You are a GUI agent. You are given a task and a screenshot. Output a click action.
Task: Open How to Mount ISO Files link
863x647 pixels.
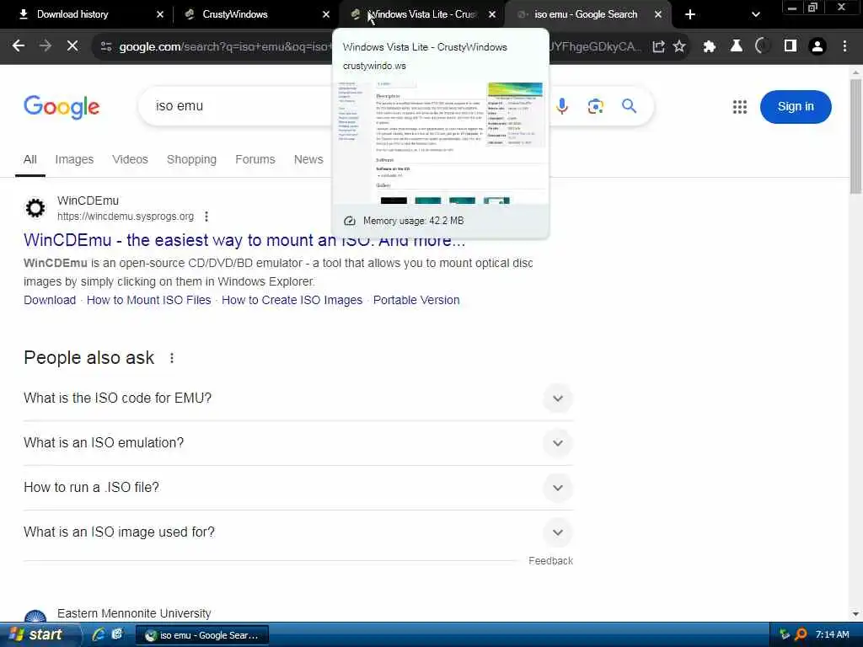(x=148, y=301)
